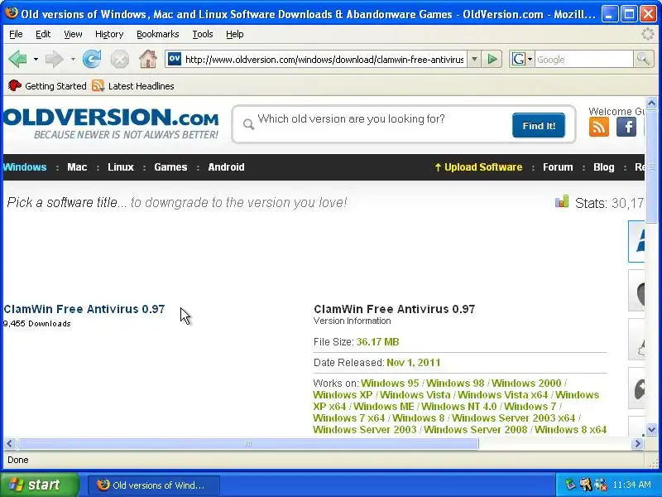This screenshot has height=497, width=662.
Task: Click the Find It! button
Action: (x=539, y=126)
